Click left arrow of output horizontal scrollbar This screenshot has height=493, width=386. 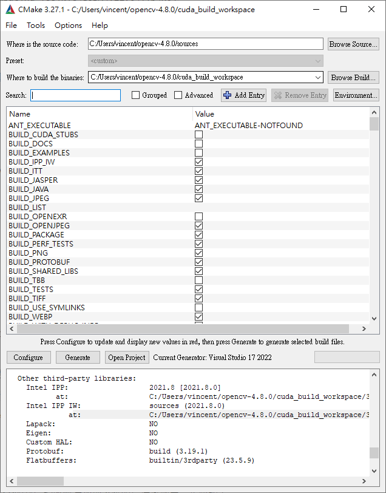pos(12,481)
